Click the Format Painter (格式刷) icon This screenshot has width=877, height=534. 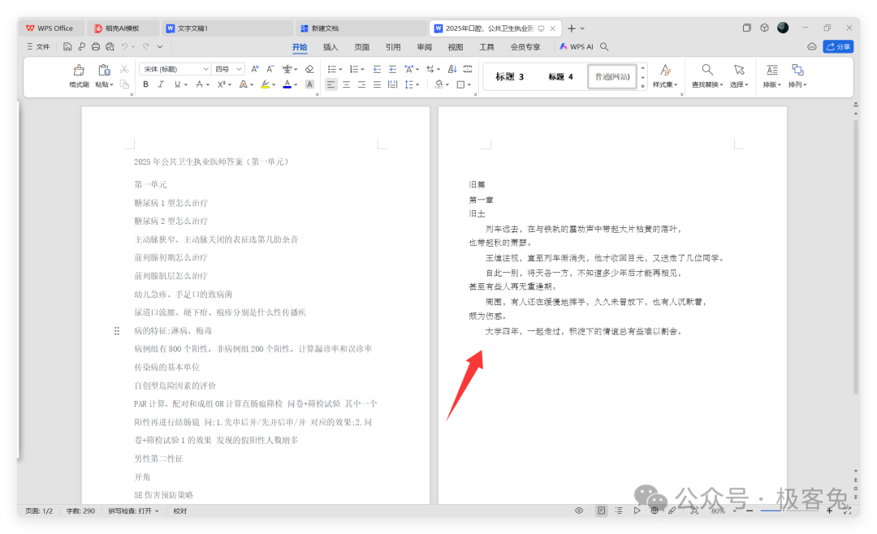pyautogui.click(x=79, y=71)
